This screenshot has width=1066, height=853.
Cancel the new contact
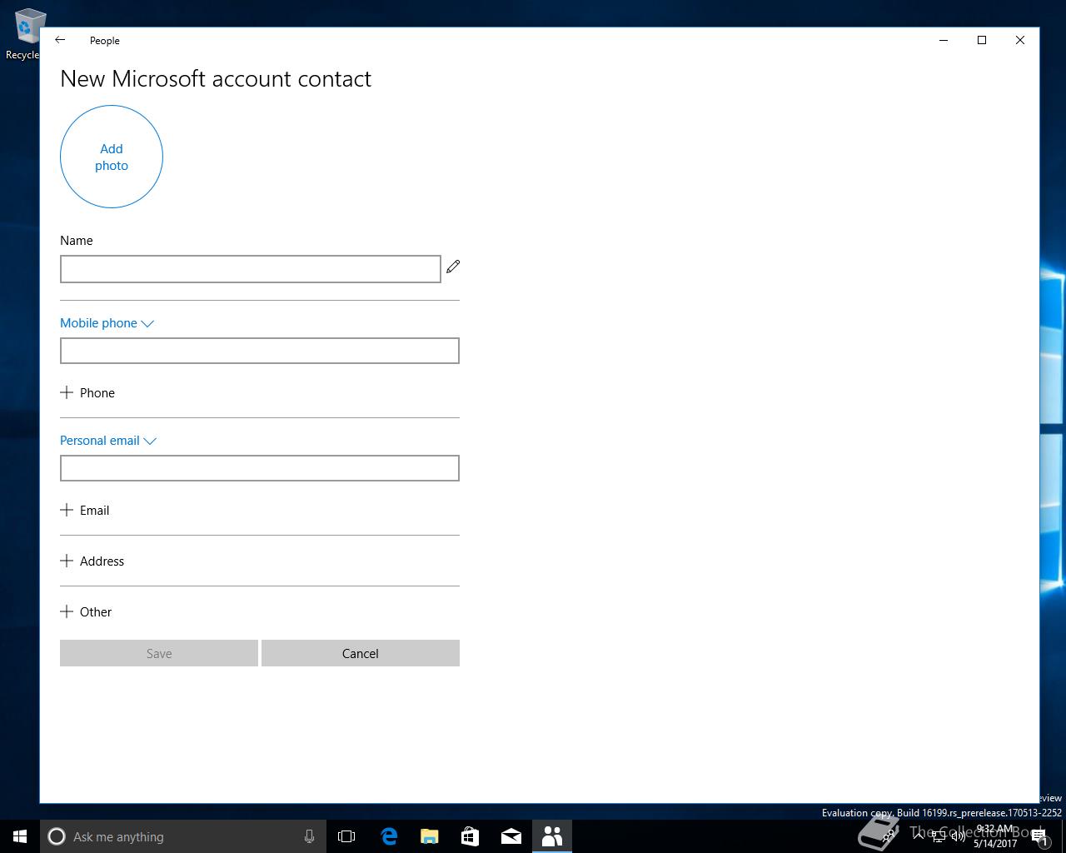pyautogui.click(x=361, y=653)
